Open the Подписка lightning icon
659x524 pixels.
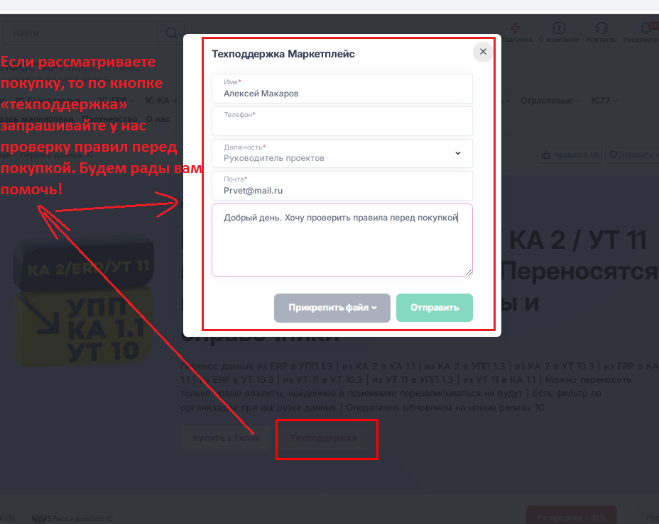pos(516,28)
